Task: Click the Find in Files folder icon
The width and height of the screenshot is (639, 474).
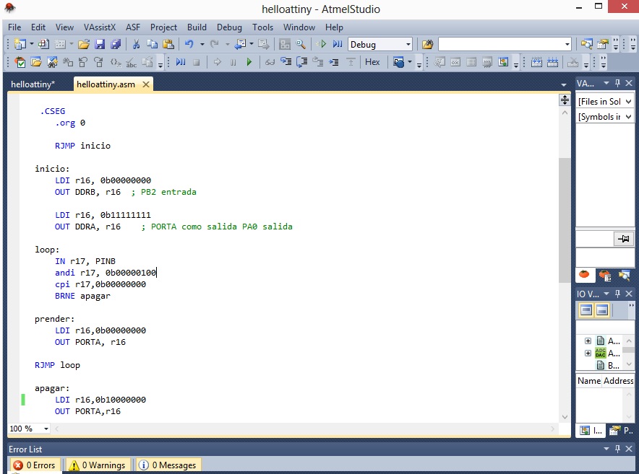Action: [427, 44]
